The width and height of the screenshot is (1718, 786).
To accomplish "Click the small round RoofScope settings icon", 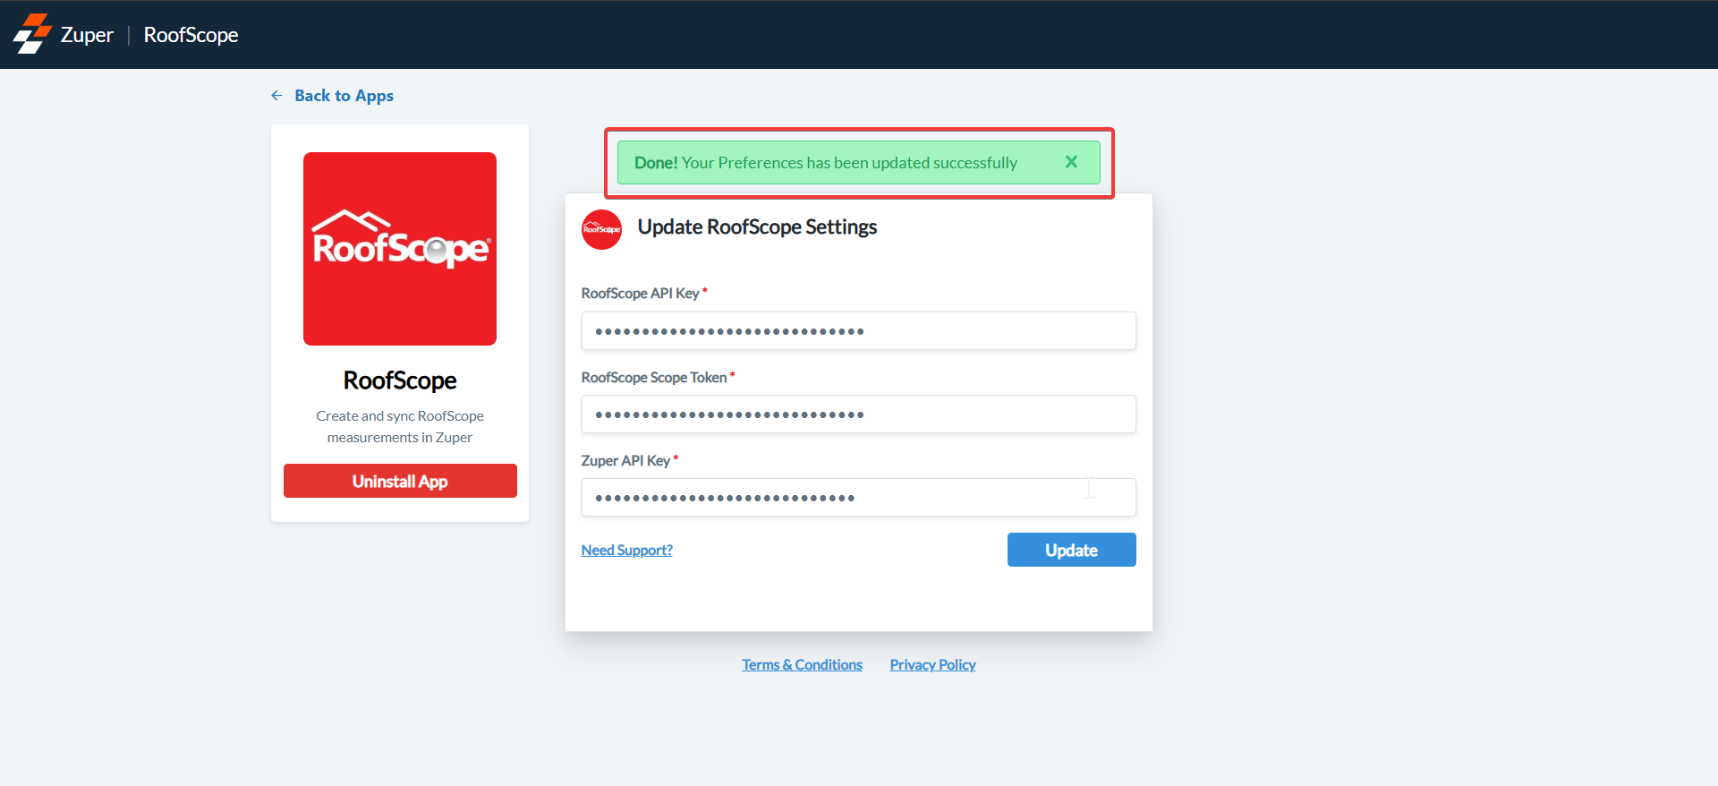I will click(x=601, y=229).
